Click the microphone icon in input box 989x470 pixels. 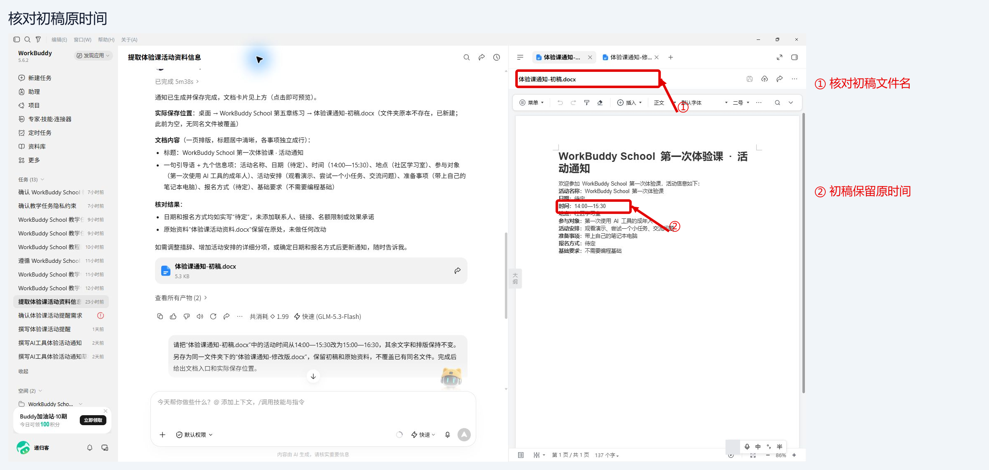448,435
